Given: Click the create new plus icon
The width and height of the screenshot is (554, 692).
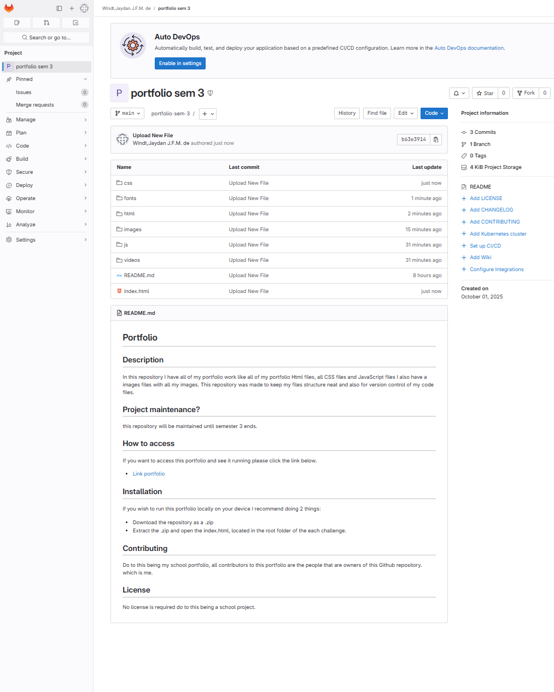Looking at the screenshot, I should [72, 8].
